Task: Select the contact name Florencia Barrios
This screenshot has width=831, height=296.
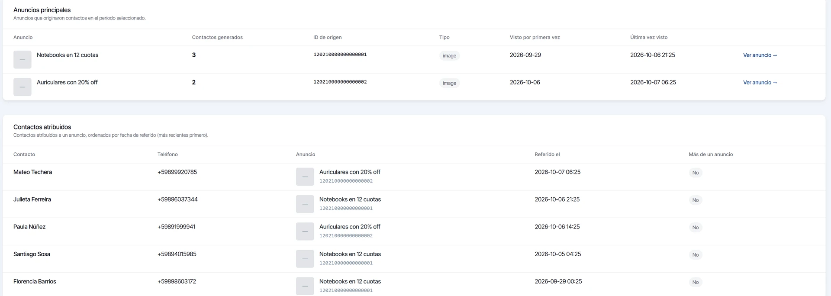Action: point(35,281)
